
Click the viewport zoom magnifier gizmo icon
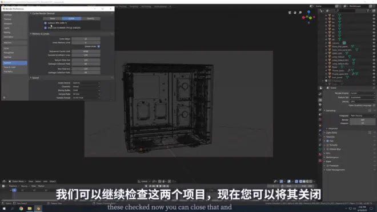point(300,13)
